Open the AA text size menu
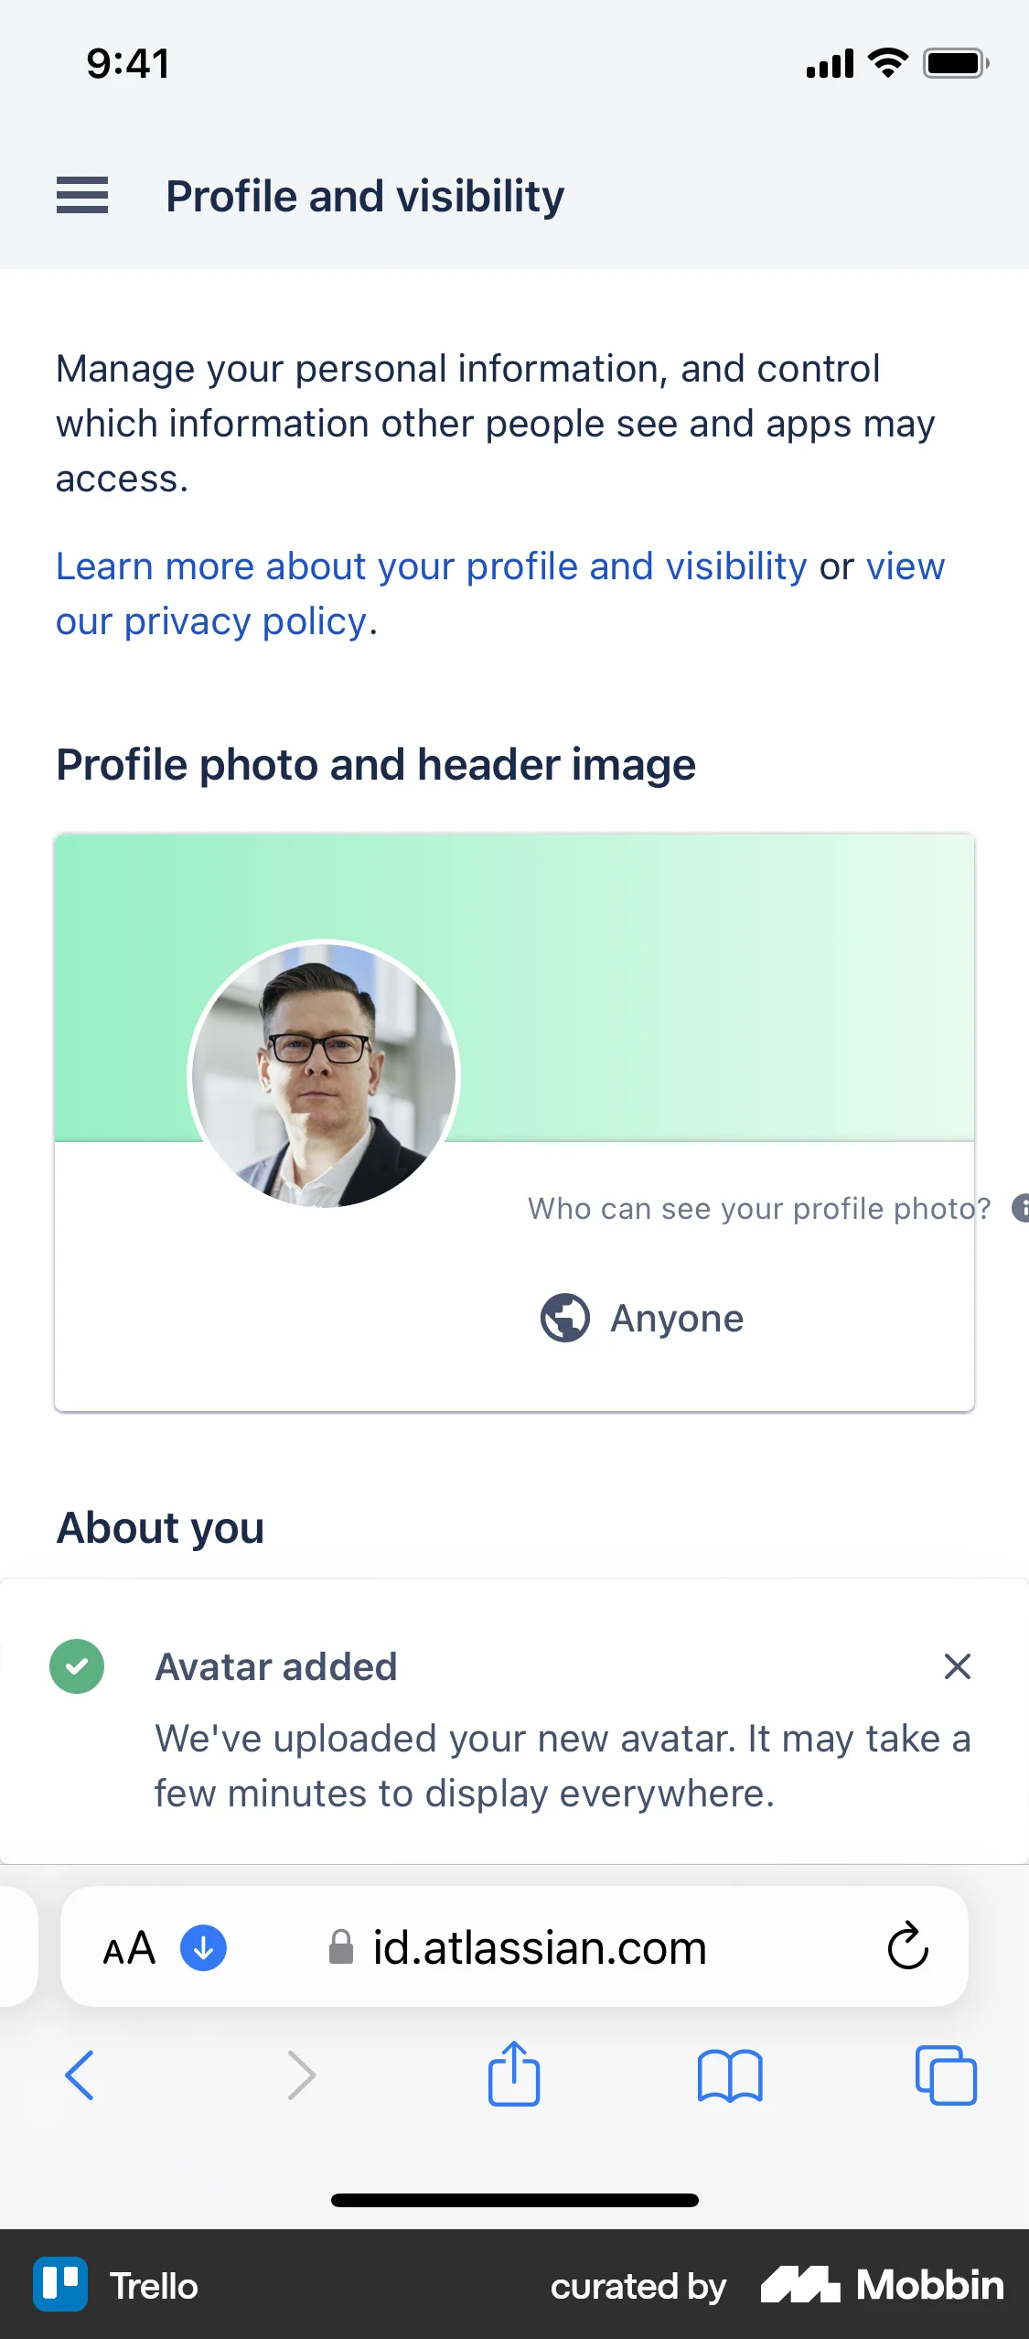 coord(129,1947)
